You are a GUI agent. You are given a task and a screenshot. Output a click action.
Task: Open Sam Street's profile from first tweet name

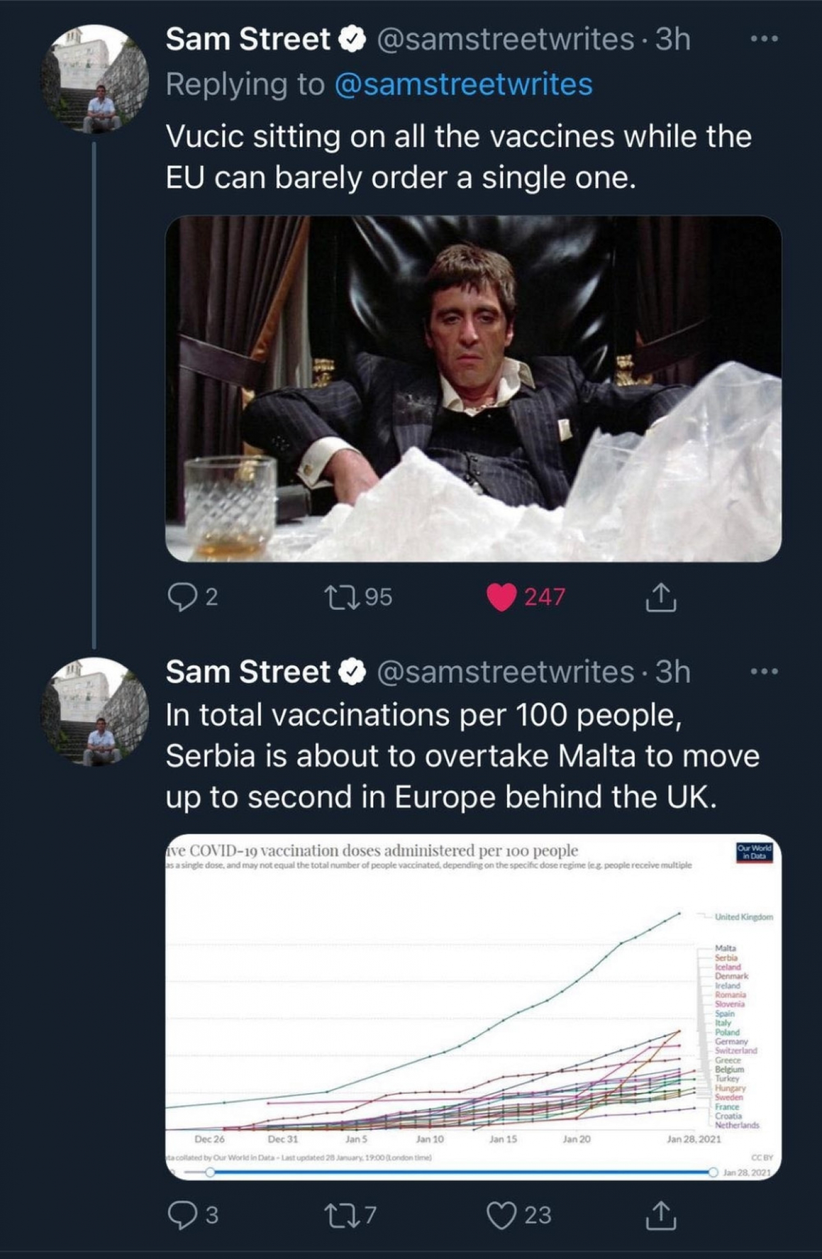248,39
